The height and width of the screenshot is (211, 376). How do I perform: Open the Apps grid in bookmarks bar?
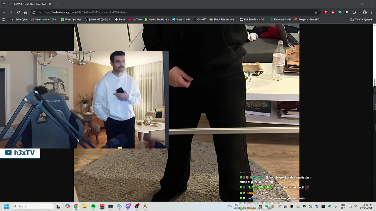4,20
